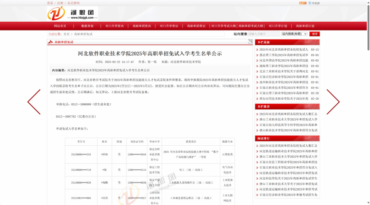Open 唐山工业职业技术大学关于2025年单招免试 link

click(288, 184)
